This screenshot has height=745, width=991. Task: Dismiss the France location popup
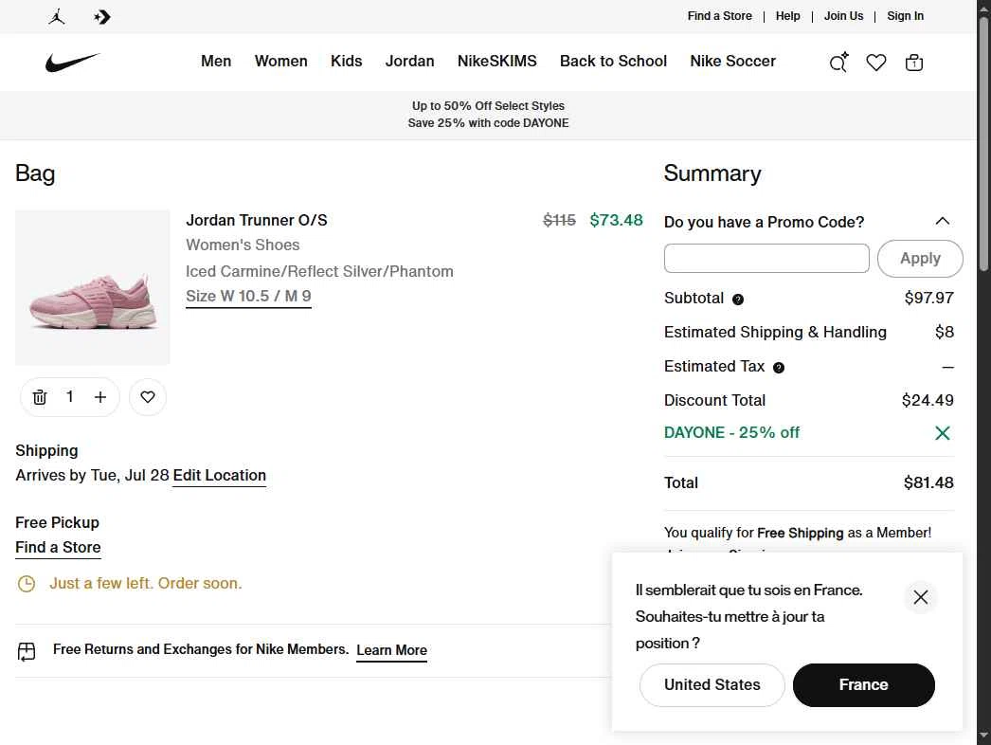click(x=921, y=597)
